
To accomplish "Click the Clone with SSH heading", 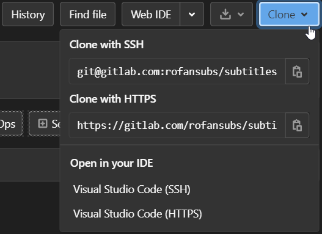I will (106, 45).
